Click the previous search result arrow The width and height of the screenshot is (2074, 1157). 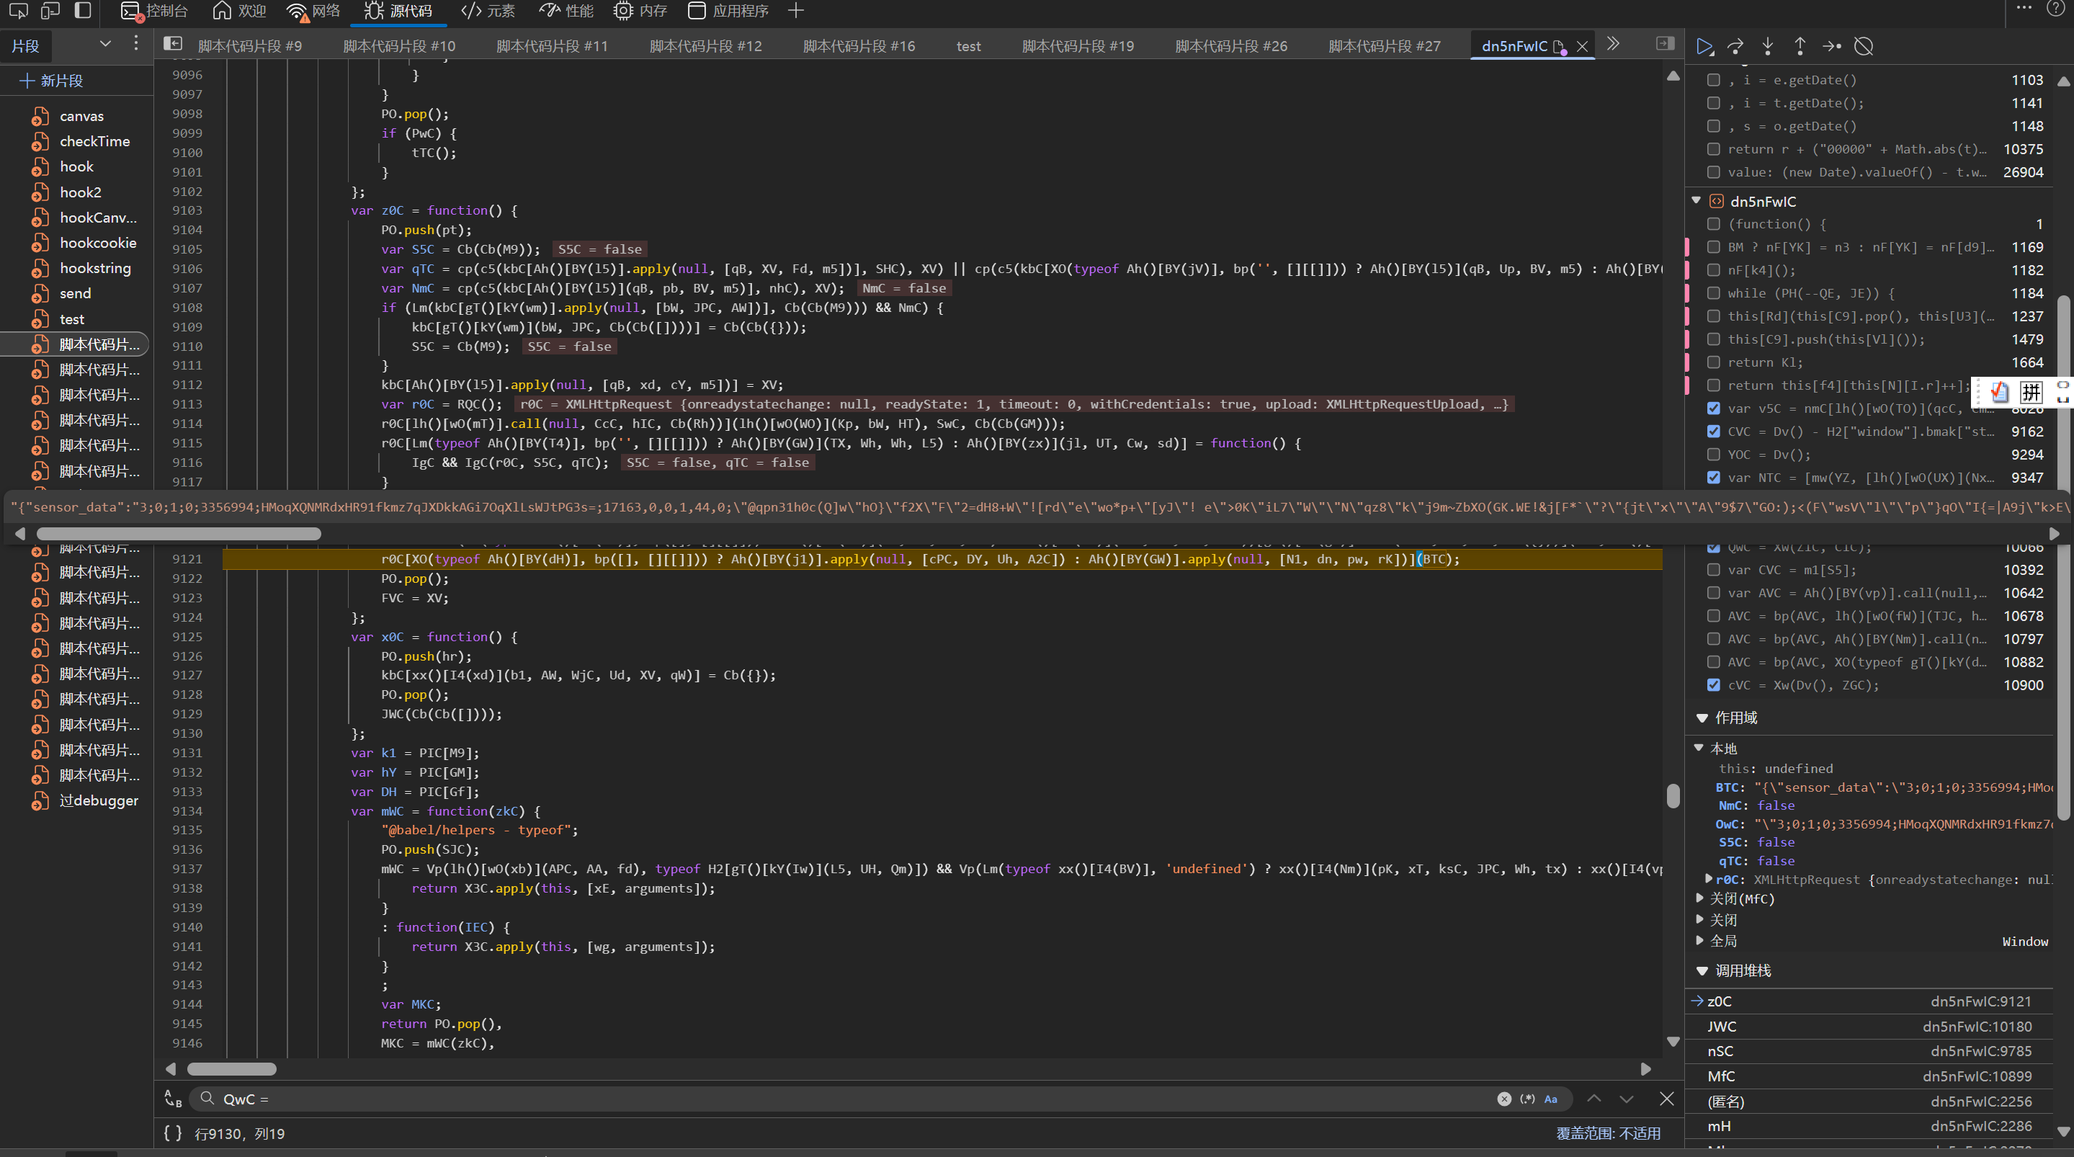point(1594,1099)
